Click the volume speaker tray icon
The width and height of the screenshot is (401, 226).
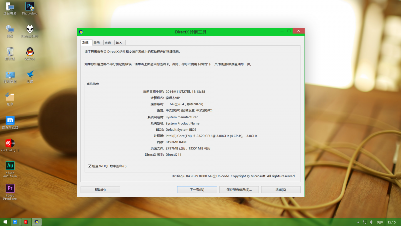tap(370, 222)
